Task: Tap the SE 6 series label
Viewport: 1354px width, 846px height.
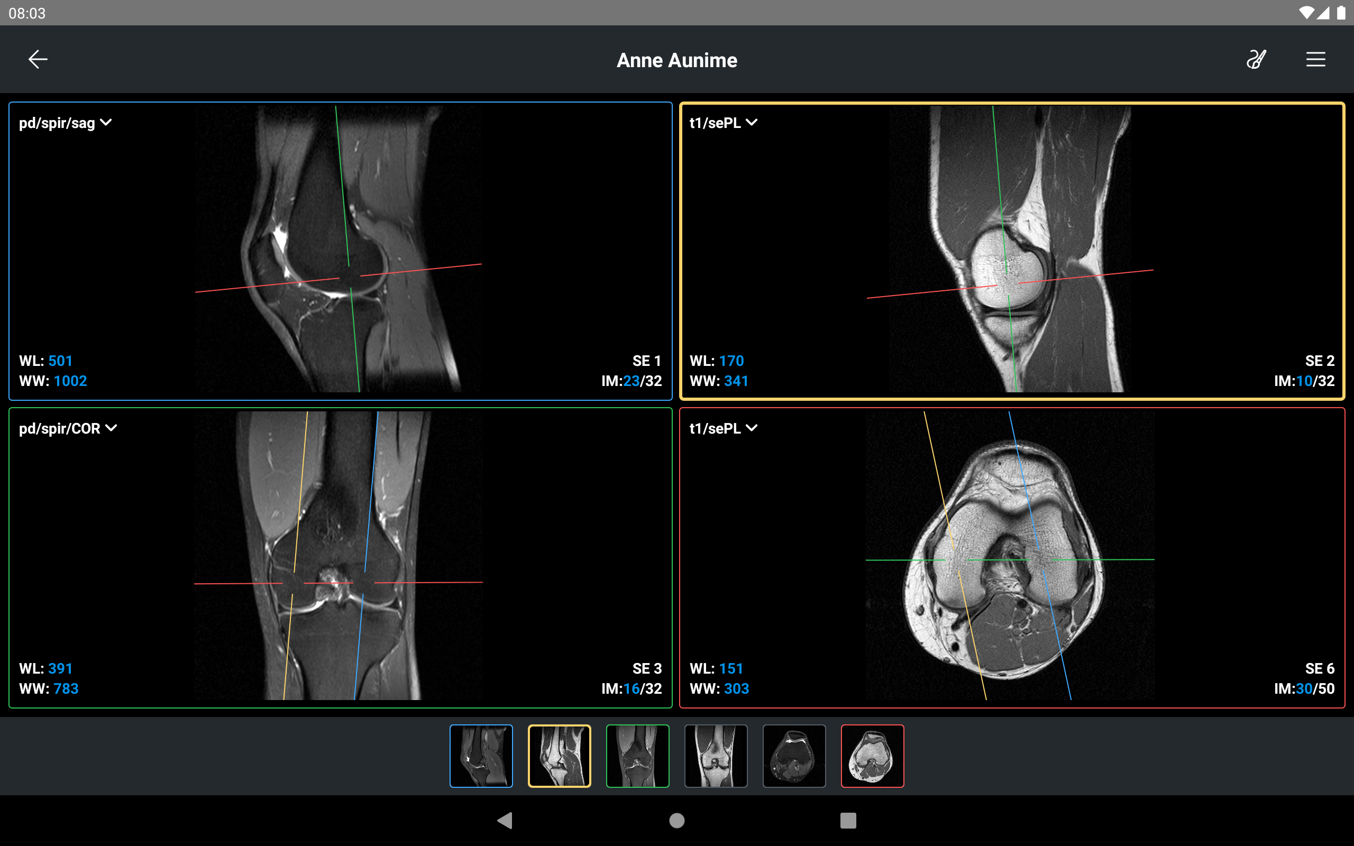Action: pyautogui.click(x=1320, y=669)
